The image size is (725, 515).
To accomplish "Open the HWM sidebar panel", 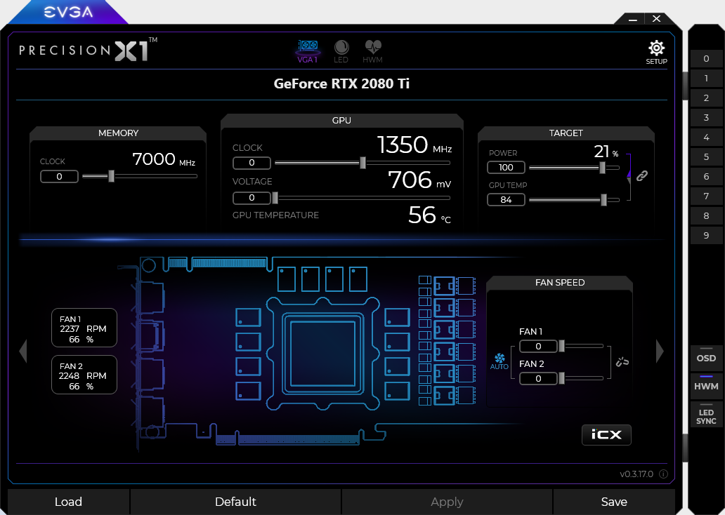I will (x=706, y=386).
